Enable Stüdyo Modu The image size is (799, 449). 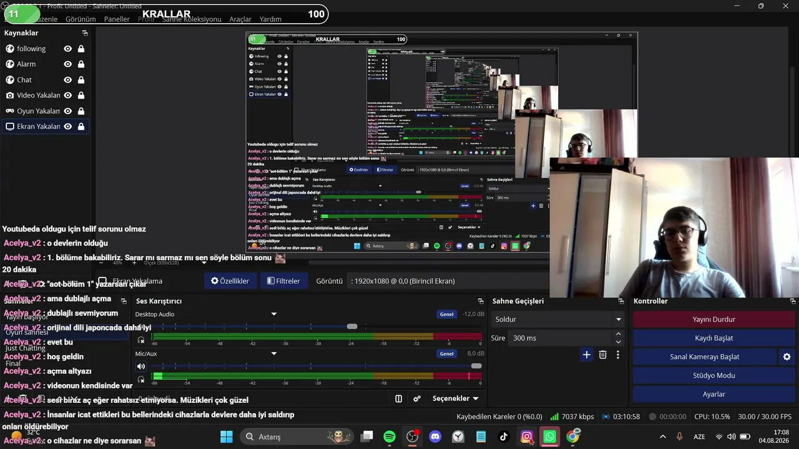tap(713, 375)
